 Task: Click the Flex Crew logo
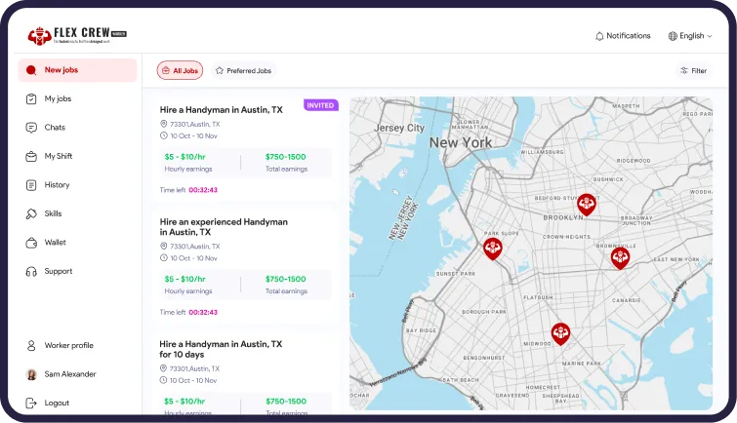tap(77, 36)
